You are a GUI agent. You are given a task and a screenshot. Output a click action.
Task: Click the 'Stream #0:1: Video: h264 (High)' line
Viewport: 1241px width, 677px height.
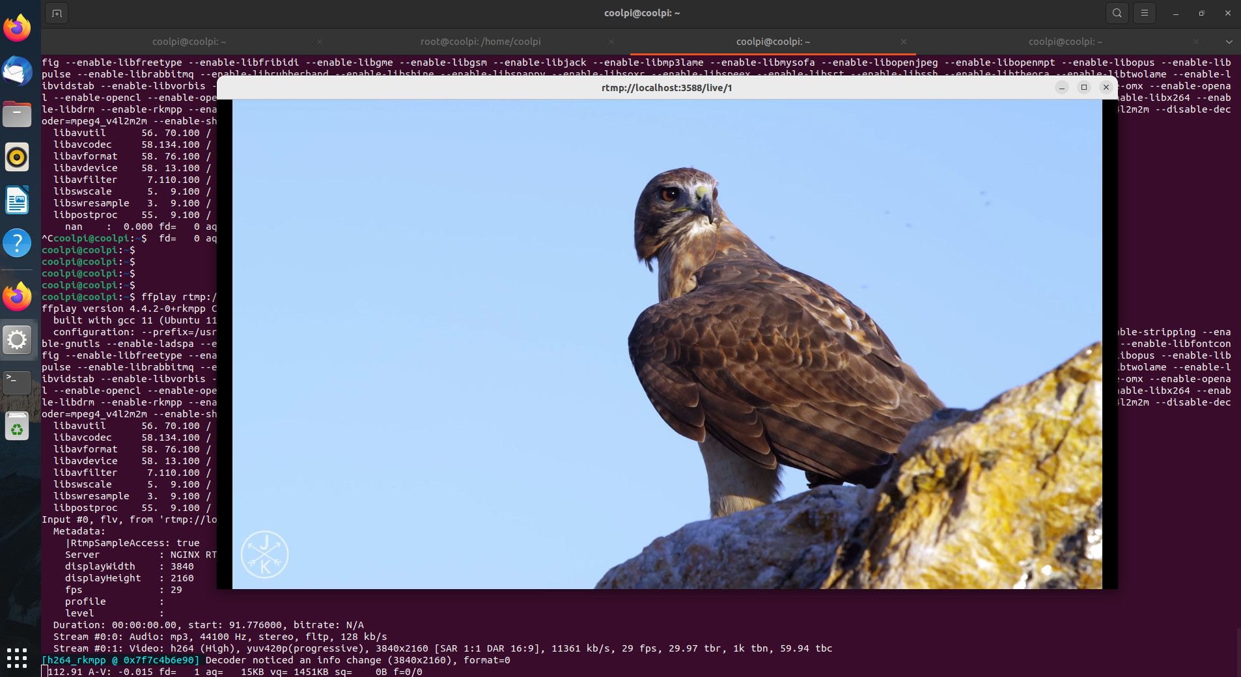[x=443, y=648]
